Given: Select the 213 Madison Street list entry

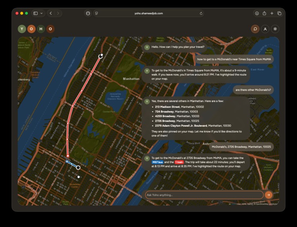Looking at the screenshot, I should click(x=179, y=107).
